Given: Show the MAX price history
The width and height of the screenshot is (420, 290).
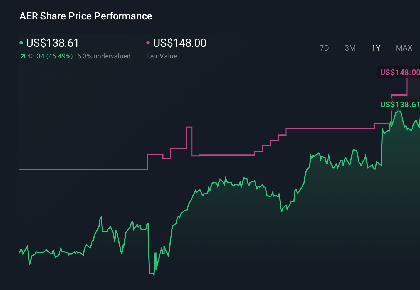Looking at the screenshot, I should tap(404, 48).
